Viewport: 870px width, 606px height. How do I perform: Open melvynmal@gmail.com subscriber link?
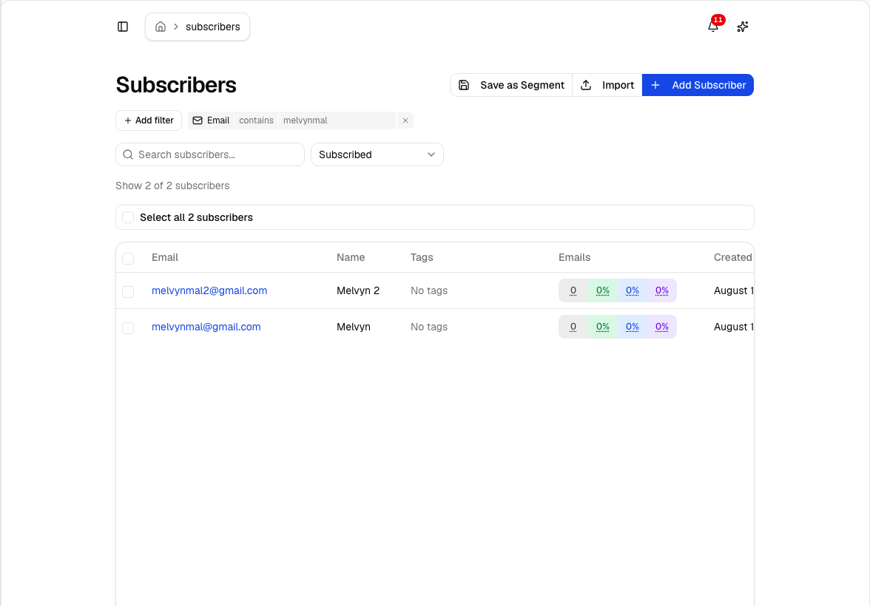(x=206, y=327)
